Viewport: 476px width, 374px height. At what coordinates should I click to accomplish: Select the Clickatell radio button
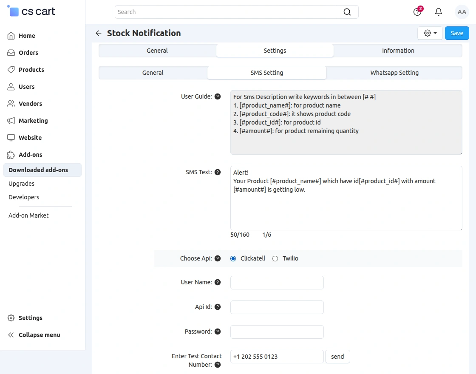coord(233,258)
